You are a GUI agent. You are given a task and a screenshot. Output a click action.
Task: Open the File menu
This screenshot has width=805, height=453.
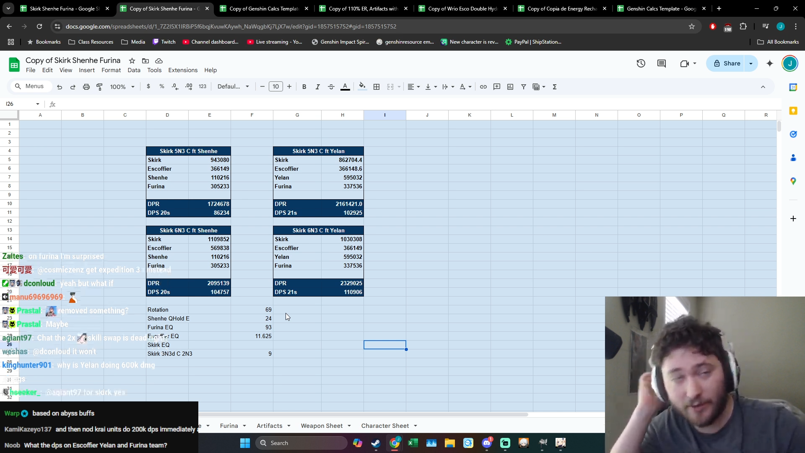coord(31,70)
